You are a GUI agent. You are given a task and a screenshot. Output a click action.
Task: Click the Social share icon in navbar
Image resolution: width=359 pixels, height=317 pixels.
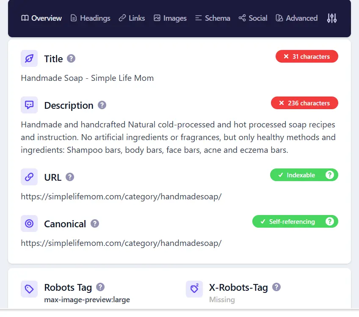242,18
